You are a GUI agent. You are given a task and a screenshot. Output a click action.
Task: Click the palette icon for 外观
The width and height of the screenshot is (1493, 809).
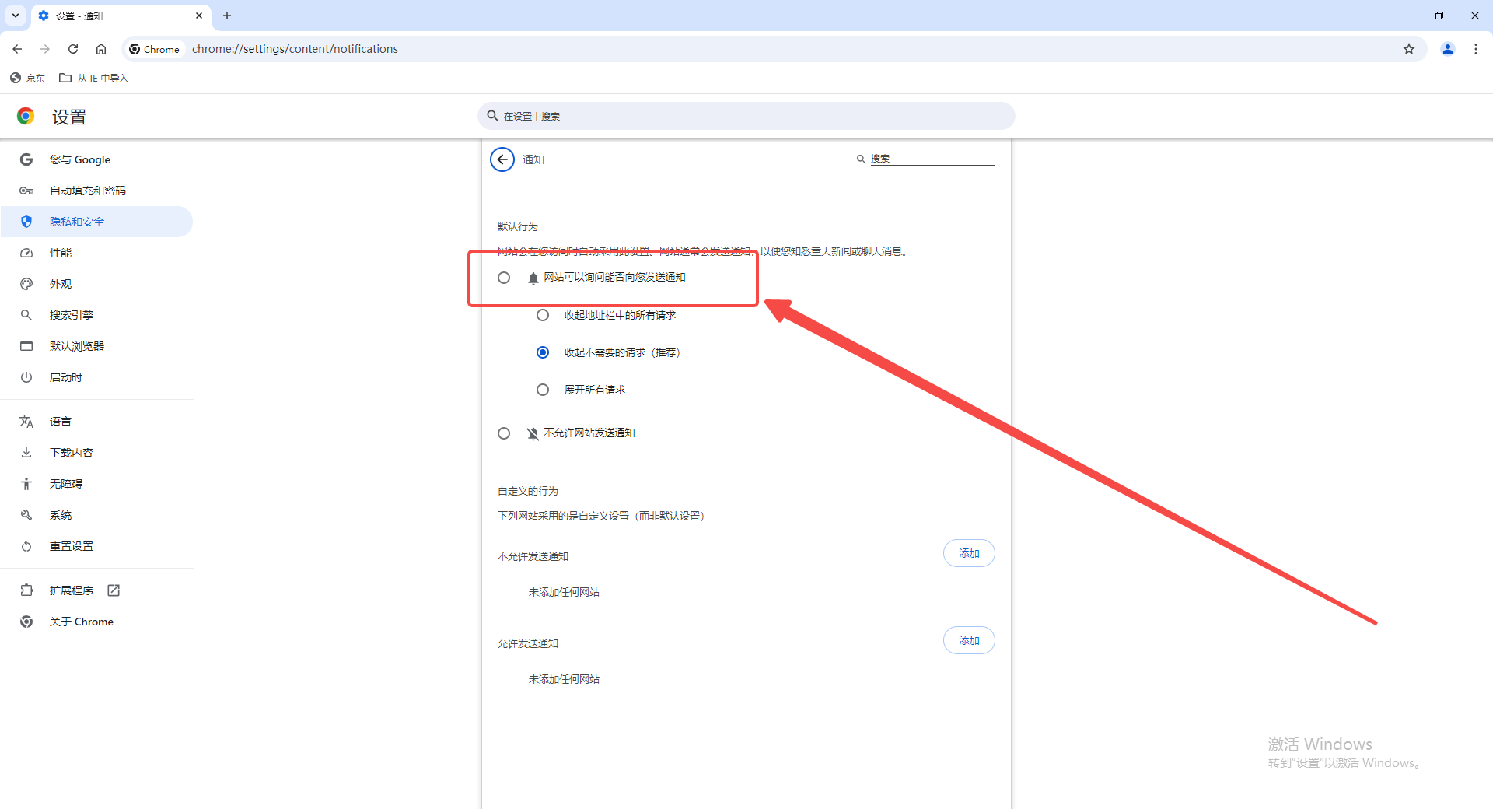(26, 284)
